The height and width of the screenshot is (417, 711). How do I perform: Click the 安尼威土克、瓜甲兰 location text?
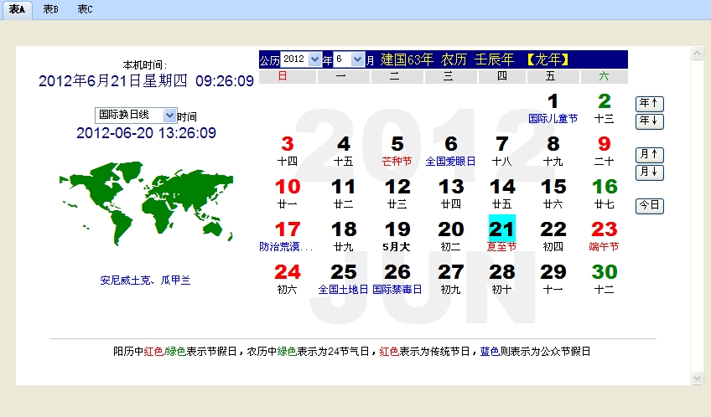point(145,281)
